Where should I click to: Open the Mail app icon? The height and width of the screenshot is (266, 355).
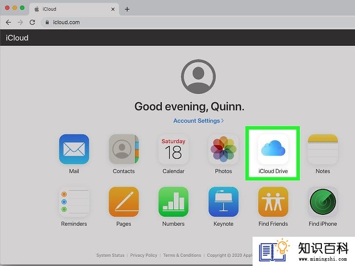74,149
